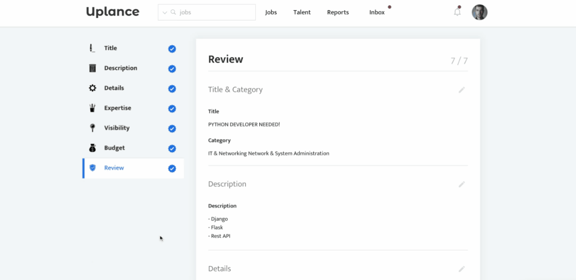
Task: Click the '- Django' description line
Action: [x=218, y=219]
